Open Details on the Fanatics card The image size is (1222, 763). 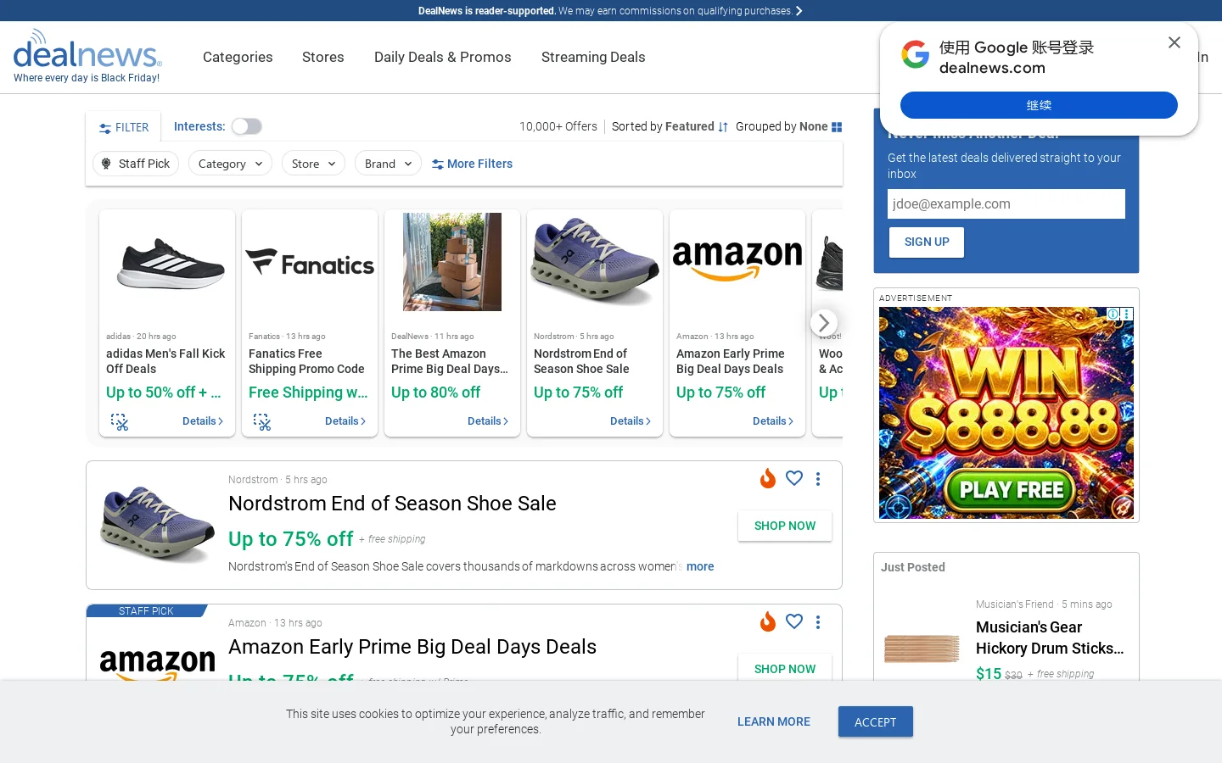click(345, 421)
